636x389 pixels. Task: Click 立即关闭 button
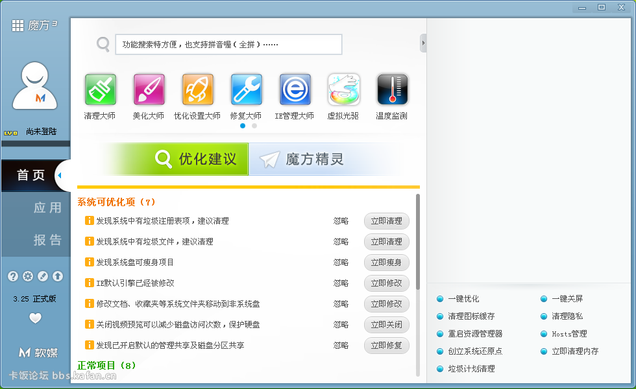(x=387, y=325)
